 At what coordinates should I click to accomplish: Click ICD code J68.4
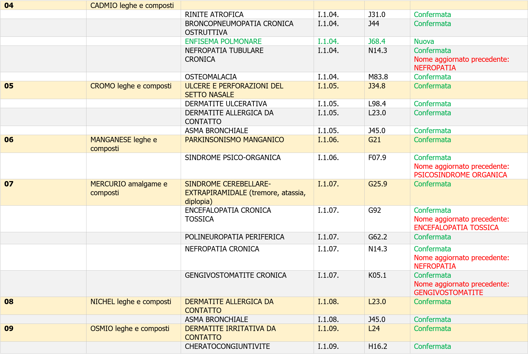point(377,41)
